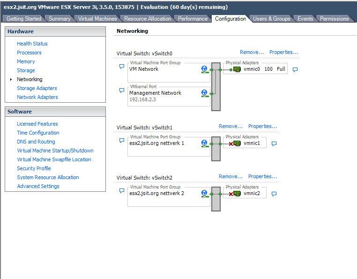Open DNS and Routing link
The width and height of the screenshot is (357, 279).
36,142
